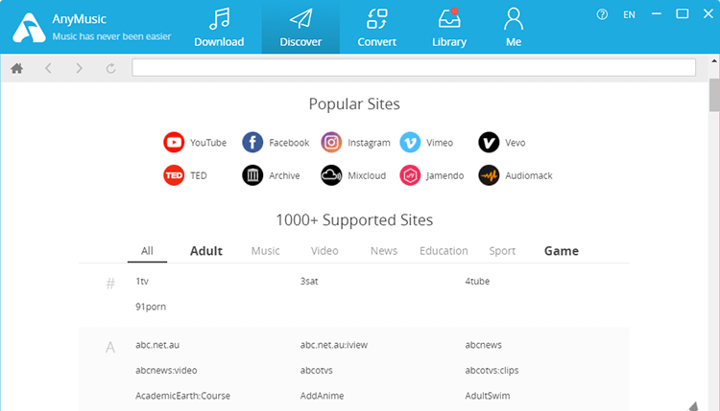Image resolution: width=720 pixels, height=411 pixels.
Task: Open the AdultSwim site link
Action: click(487, 396)
